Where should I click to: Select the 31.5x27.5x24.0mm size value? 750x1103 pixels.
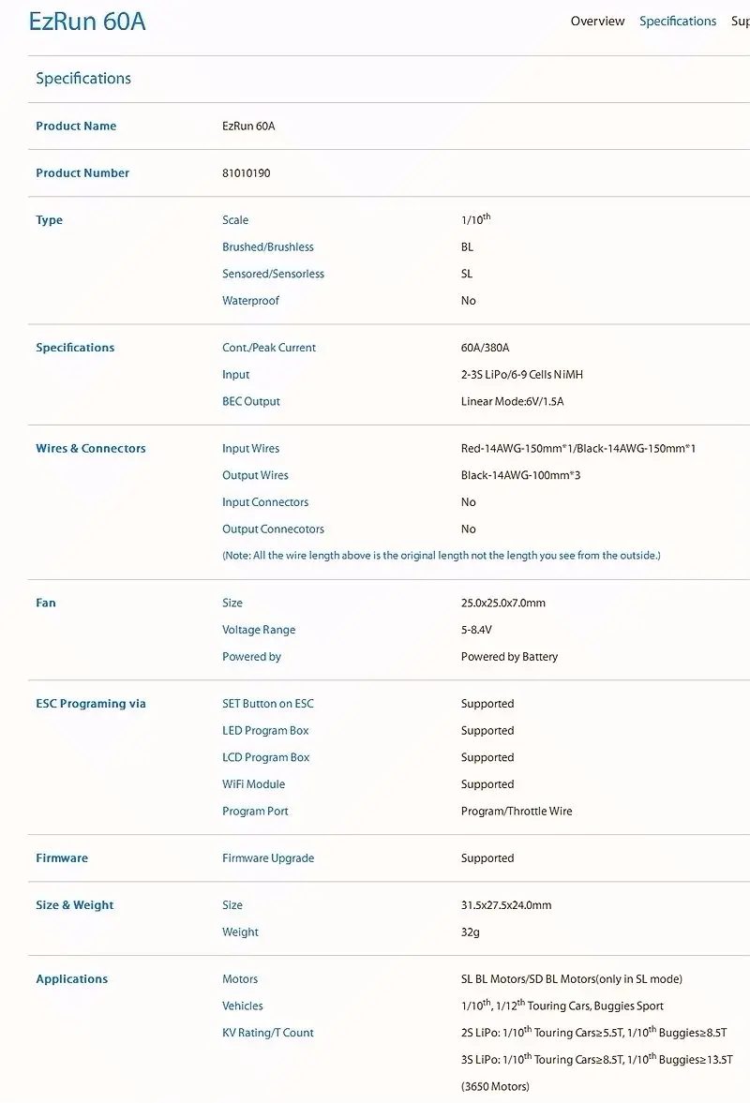click(506, 905)
